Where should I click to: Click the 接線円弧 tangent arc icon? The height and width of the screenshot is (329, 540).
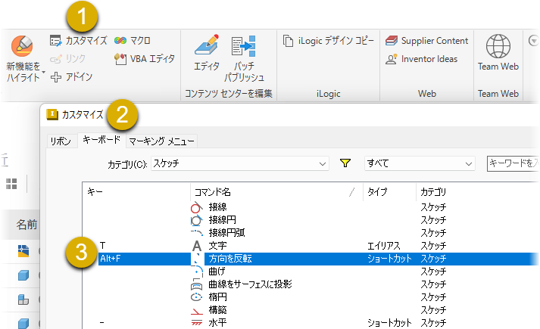point(197,233)
